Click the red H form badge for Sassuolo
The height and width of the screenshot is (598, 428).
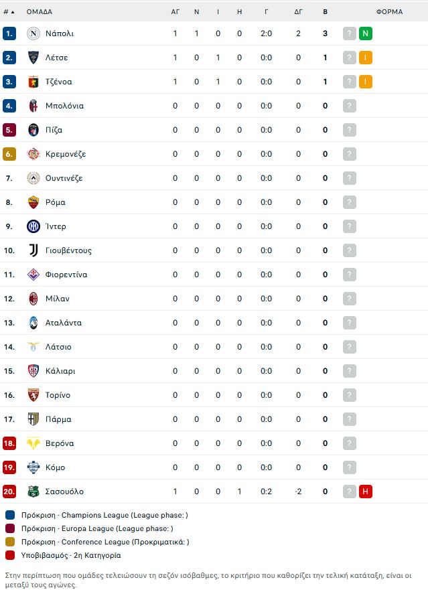[366, 492]
